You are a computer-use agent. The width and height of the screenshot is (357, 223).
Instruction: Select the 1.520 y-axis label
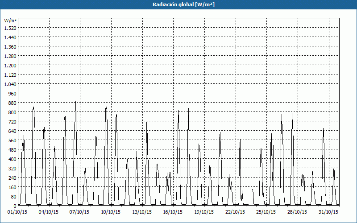(x=10, y=28)
